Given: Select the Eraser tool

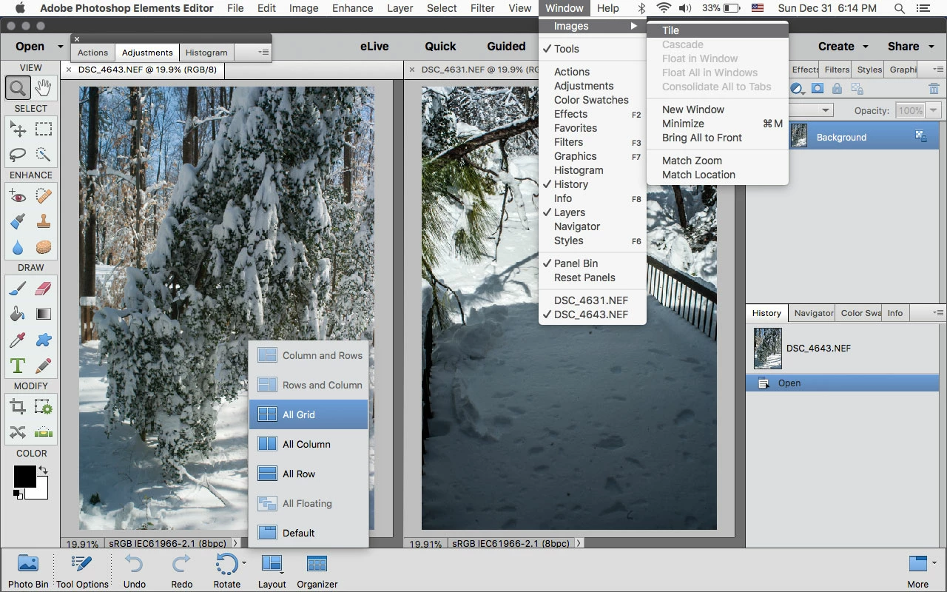Looking at the screenshot, I should [x=44, y=289].
